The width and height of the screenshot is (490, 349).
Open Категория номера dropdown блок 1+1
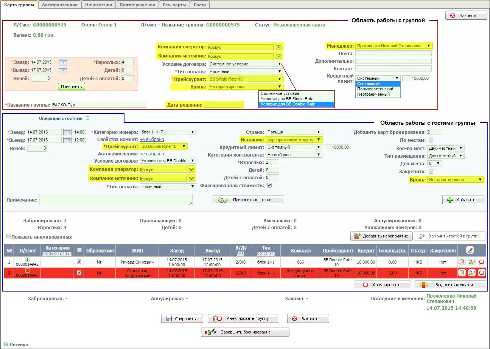click(168, 132)
